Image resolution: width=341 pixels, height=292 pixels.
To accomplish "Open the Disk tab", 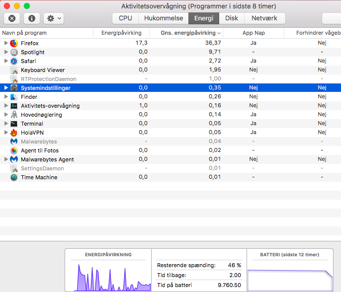I will (232, 18).
